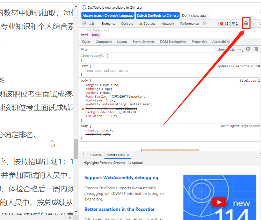Click the red error count badge 12
The width and height of the screenshot is (261, 220).
224,24
